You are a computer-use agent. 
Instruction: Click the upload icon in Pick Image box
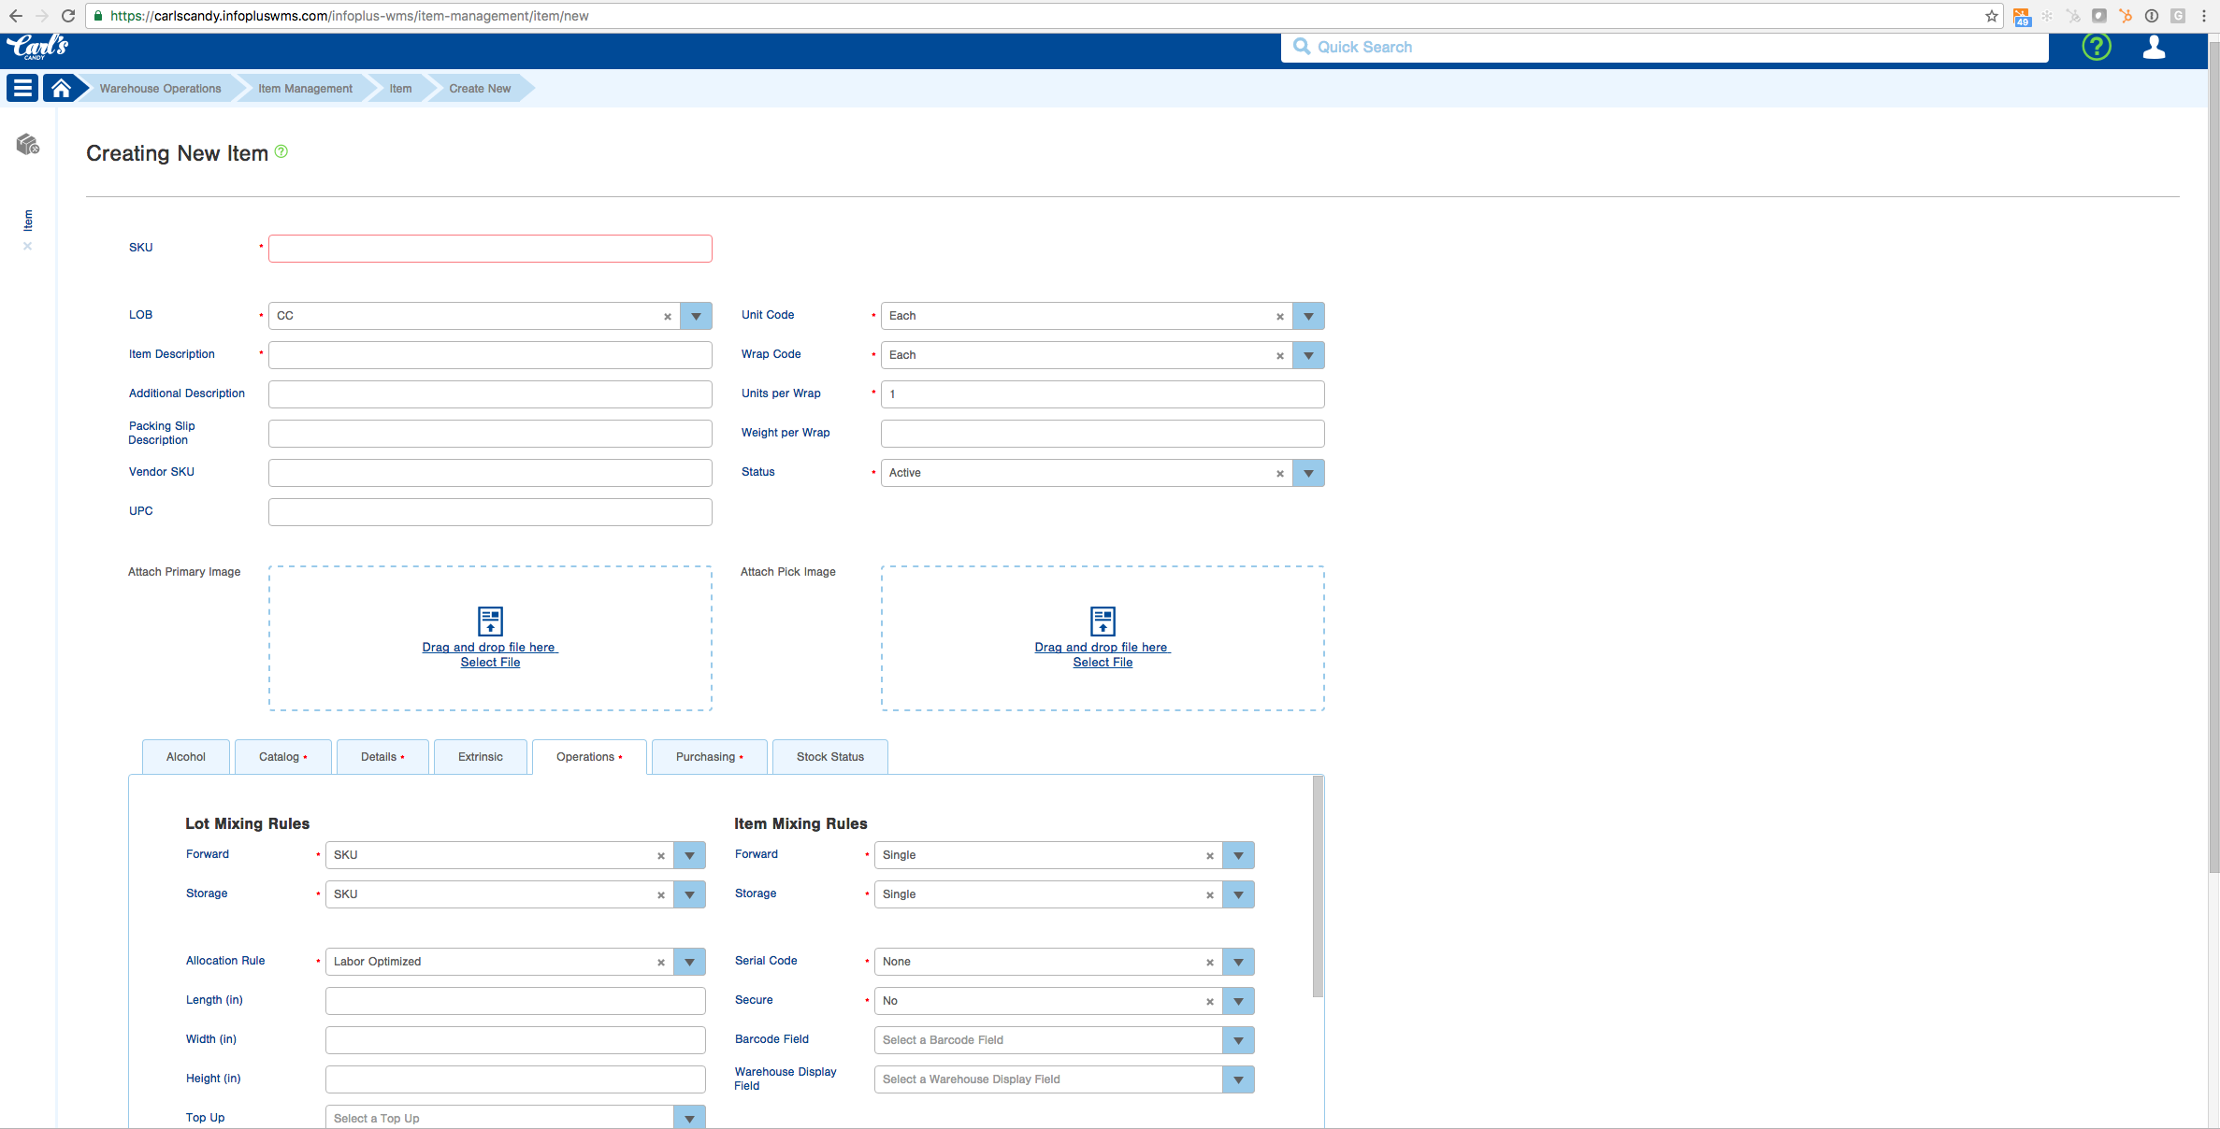coord(1103,621)
